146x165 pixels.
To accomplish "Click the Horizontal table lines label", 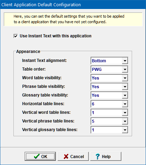I will pyautogui.click(x=43, y=104).
